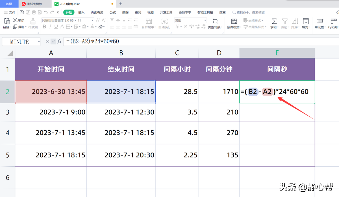Open the Name Box dropdown arrow
339x197 pixels.
point(39,42)
